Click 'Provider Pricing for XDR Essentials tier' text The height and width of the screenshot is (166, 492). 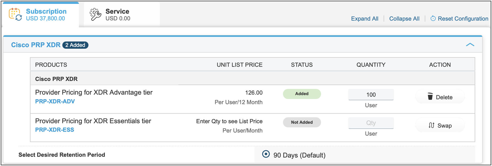point(93,121)
